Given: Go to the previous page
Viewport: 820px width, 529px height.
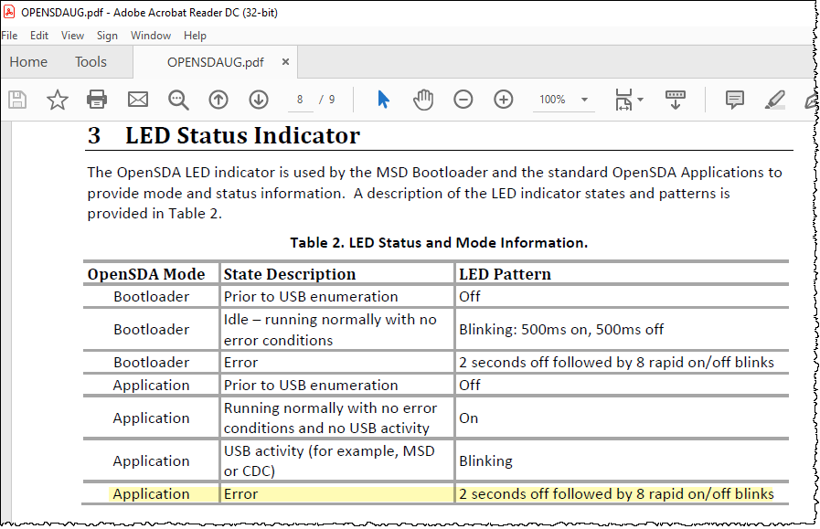Looking at the screenshot, I should pyautogui.click(x=218, y=100).
